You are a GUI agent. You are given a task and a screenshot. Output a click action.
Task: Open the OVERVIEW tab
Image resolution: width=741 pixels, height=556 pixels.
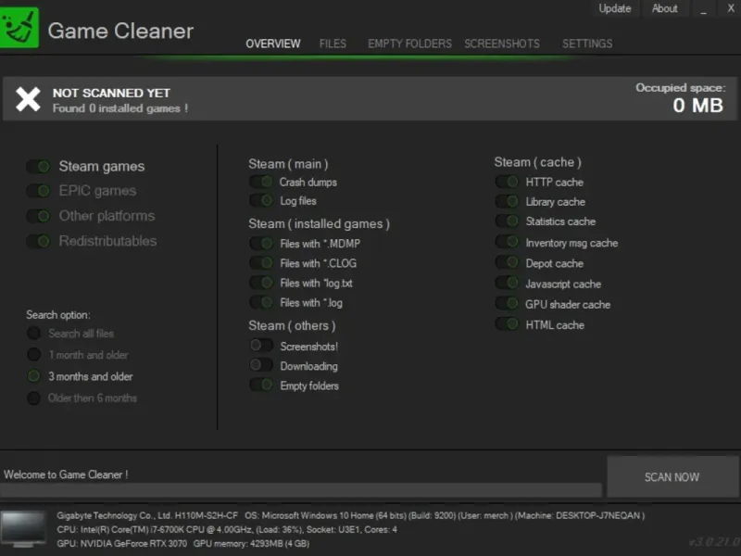pos(272,44)
